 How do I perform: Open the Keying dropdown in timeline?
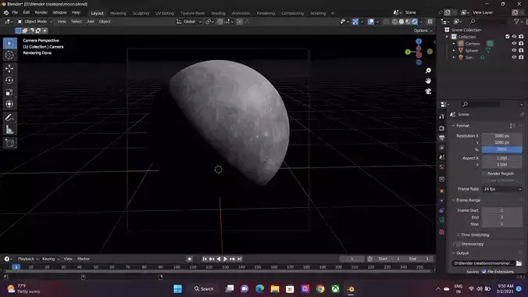click(51, 259)
